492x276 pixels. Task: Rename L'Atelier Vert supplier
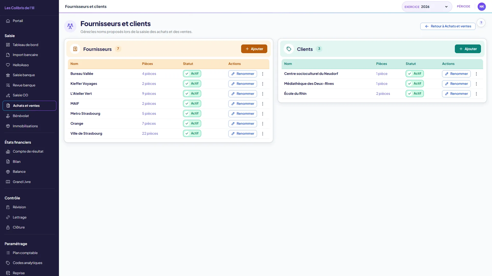(x=242, y=94)
